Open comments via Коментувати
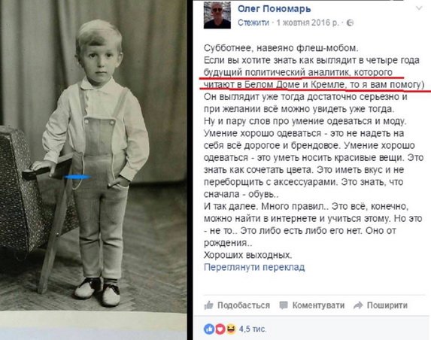The height and width of the screenshot is (340, 431). 318,305
